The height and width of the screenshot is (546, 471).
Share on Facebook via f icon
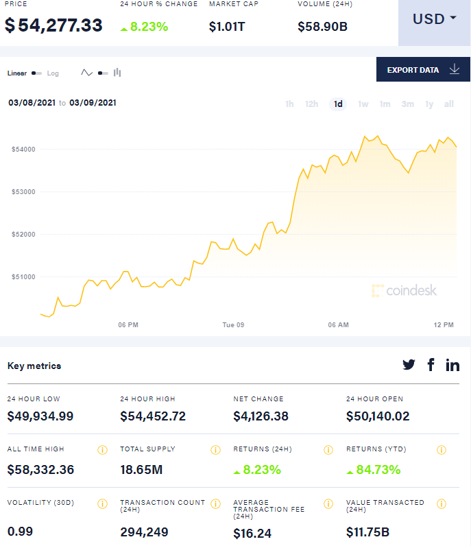tap(431, 365)
